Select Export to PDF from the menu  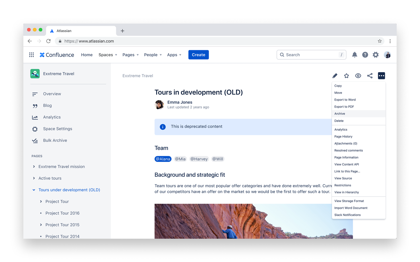[x=344, y=106]
